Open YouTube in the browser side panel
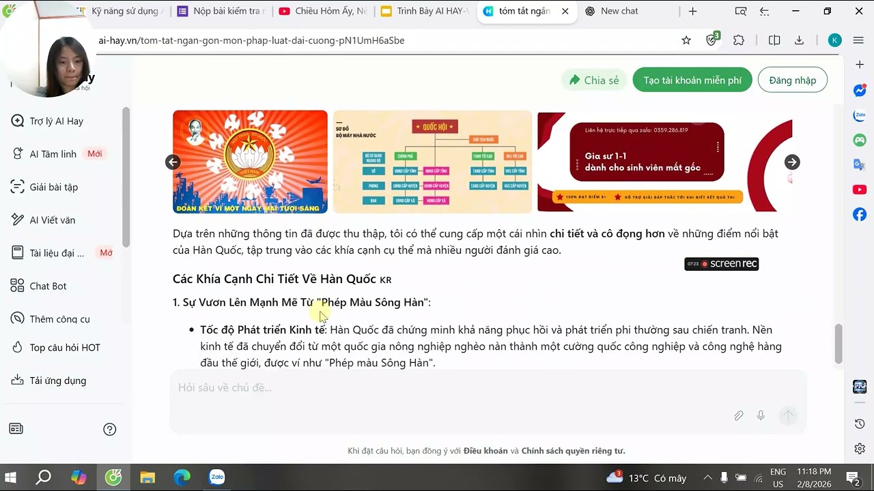Screen dimensions: 874x491 pos(860,190)
